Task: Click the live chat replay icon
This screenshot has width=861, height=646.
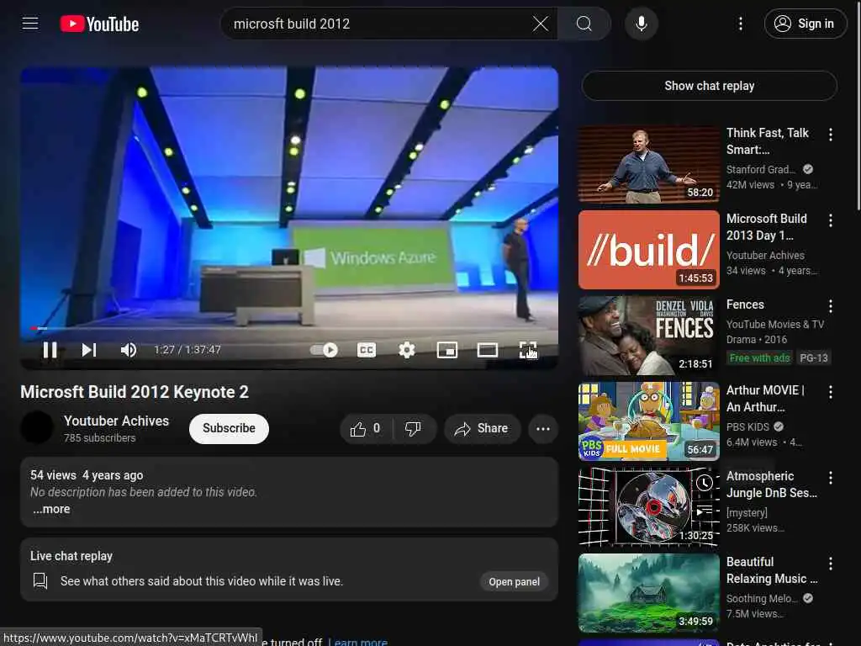Action: tap(40, 581)
